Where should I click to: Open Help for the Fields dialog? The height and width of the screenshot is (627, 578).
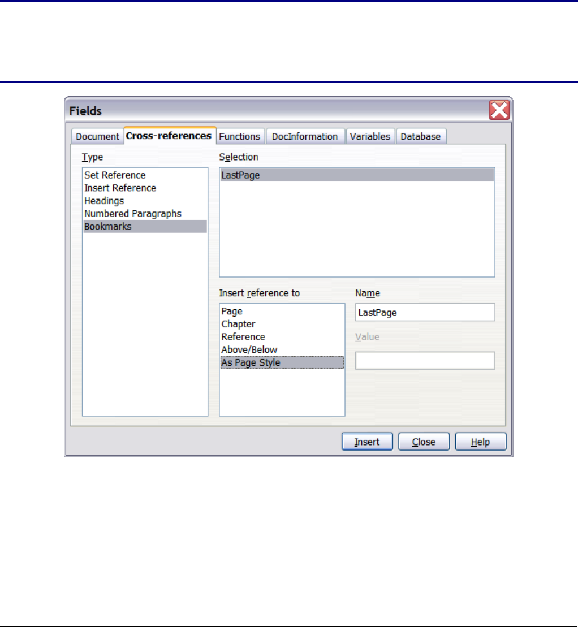point(481,442)
